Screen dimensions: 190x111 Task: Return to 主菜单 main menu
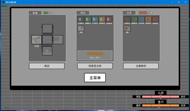95,78
